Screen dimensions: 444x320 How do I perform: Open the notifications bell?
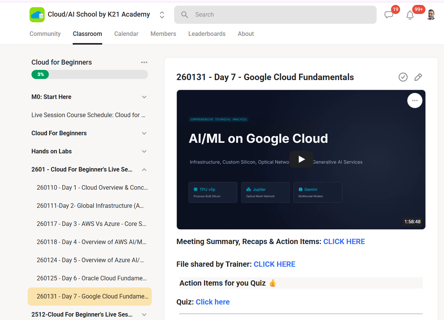[410, 15]
